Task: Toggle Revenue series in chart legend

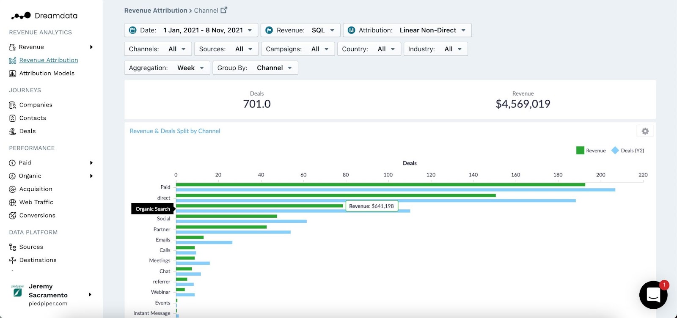Action: [591, 151]
